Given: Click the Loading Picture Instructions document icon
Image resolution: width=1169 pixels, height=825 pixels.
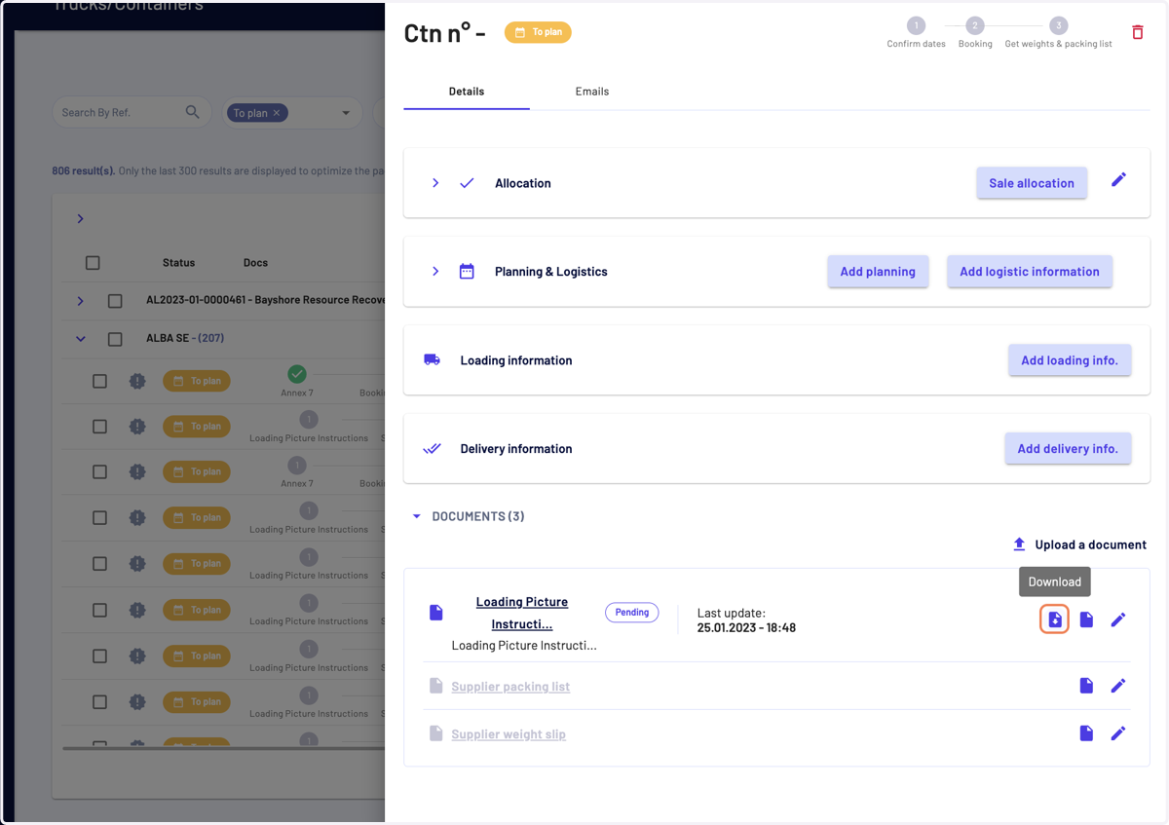Looking at the screenshot, I should tap(436, 613).
